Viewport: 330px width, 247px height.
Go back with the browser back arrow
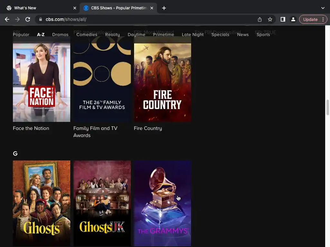coord(7,19)
